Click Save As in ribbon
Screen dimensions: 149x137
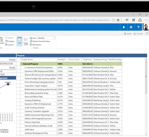(9, 38)
